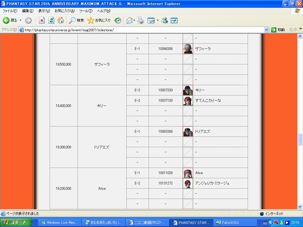
Task: Stop page loading with red X icon
Action: tap(42, 20)
